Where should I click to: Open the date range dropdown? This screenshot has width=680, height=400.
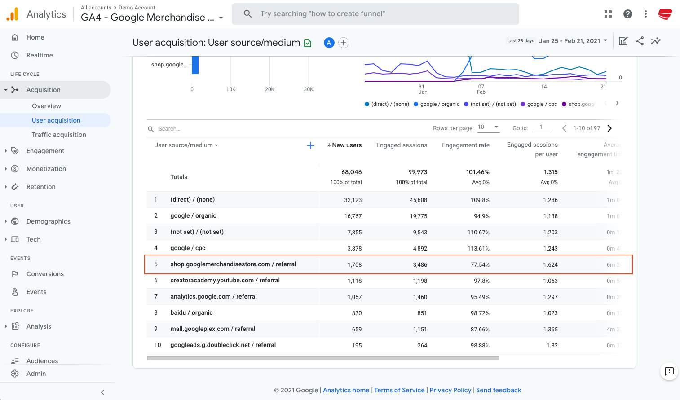pyautogui.click(x=573, y=41)
